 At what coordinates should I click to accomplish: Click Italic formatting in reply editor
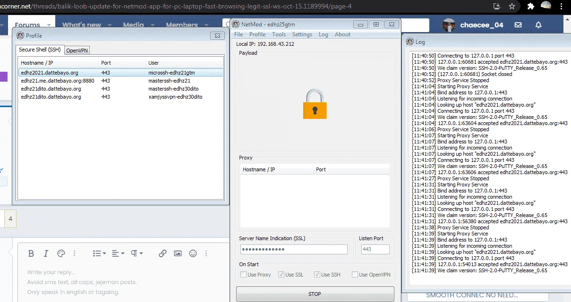click(x=46, y=253)
